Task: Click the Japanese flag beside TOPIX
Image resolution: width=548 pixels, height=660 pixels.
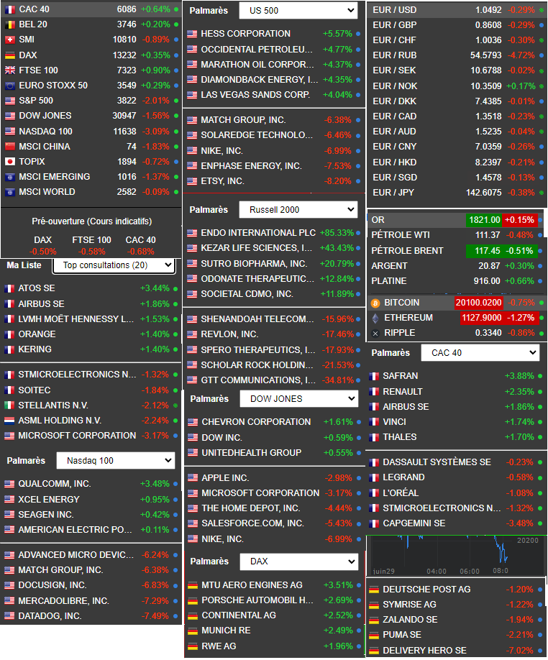Action: (10, 162)
